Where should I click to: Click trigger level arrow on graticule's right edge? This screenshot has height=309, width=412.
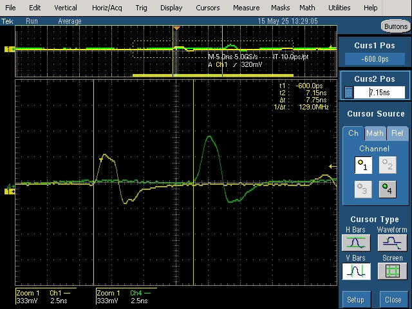[333, 166]
